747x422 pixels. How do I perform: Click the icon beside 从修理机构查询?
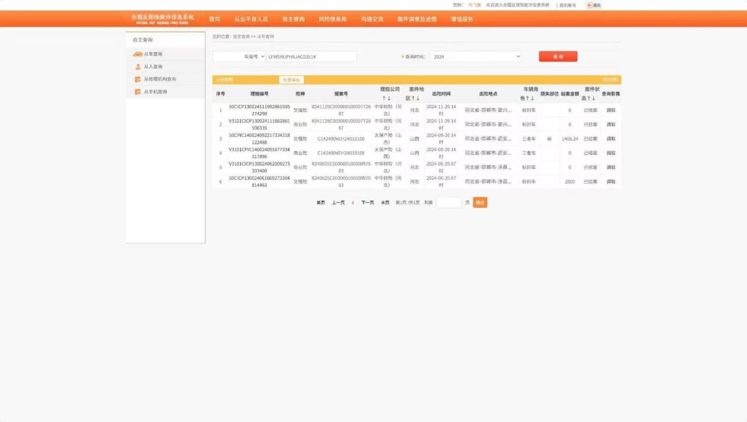click(138, 79)
